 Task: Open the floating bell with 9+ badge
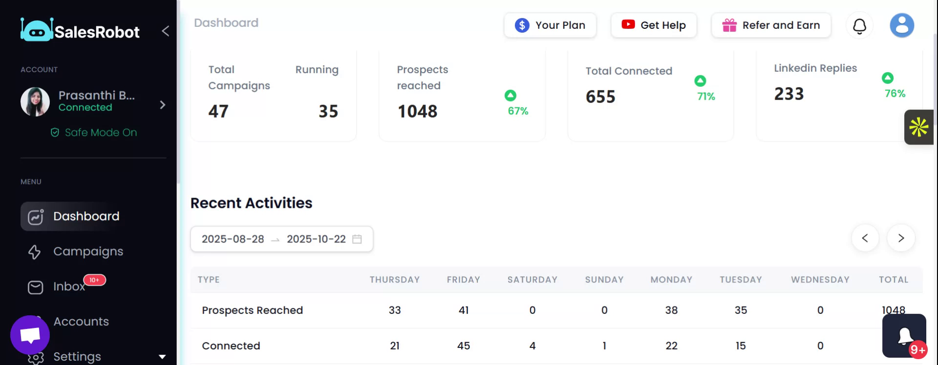[x=904, y=336]
